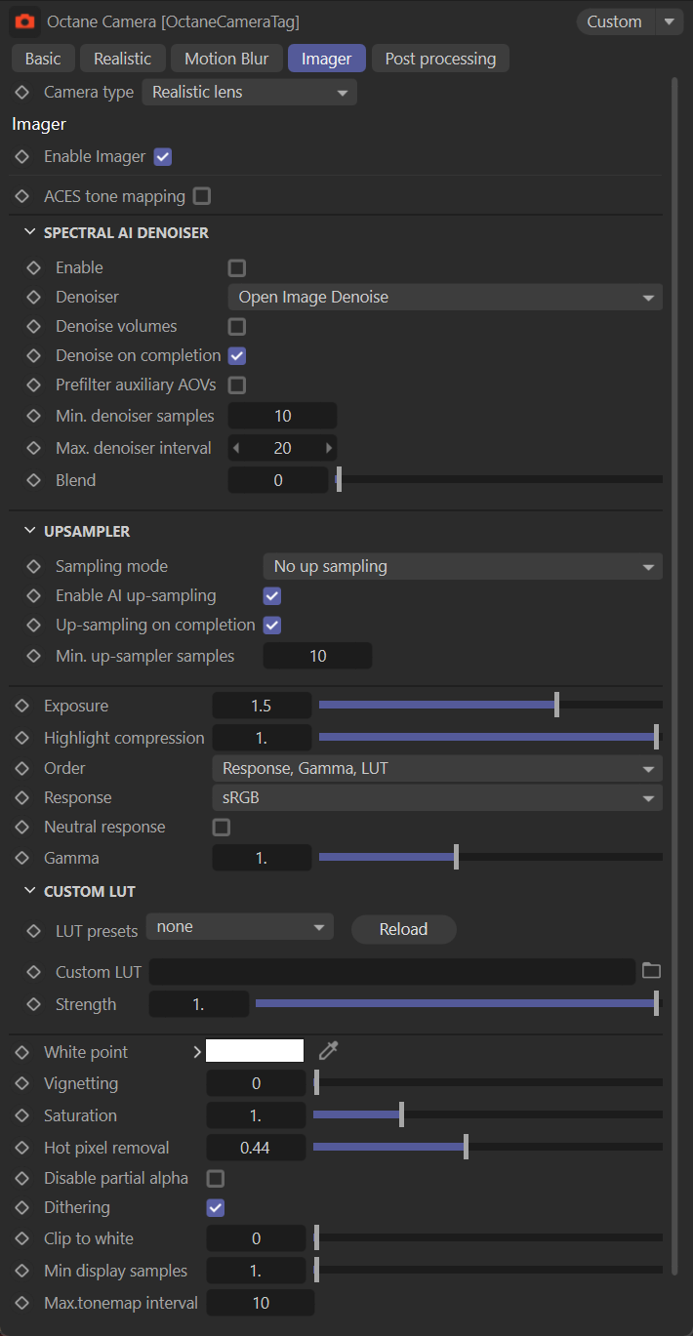693x1336 pixels.
Task: Open the Sampling mode dropdown
Action: point(462,566)
